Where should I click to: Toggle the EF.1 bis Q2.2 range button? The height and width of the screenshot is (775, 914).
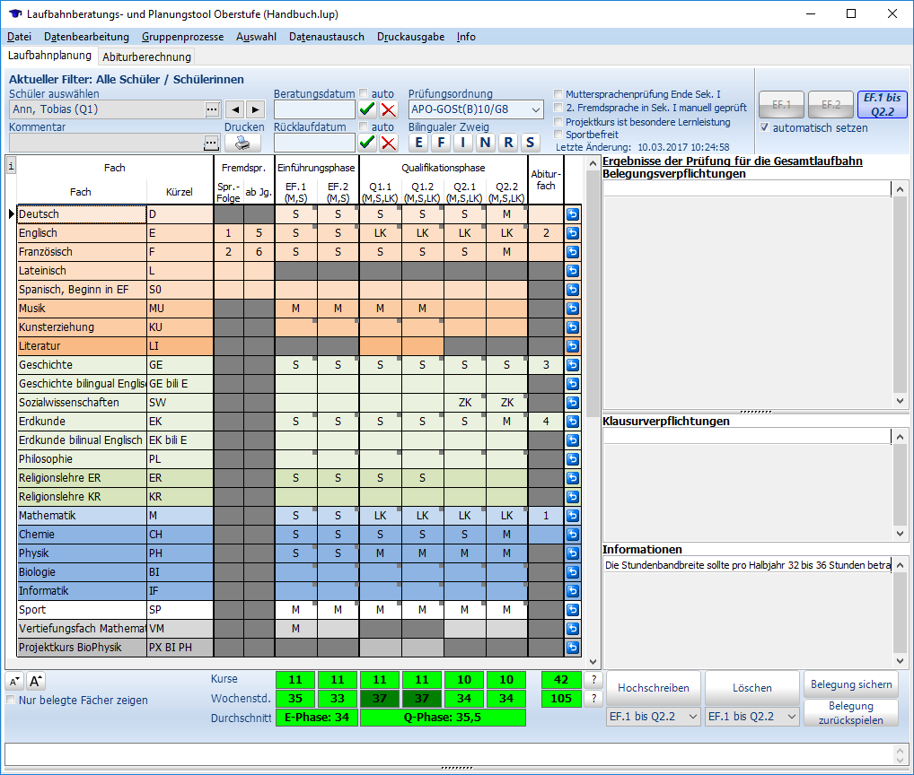(882, 105)
